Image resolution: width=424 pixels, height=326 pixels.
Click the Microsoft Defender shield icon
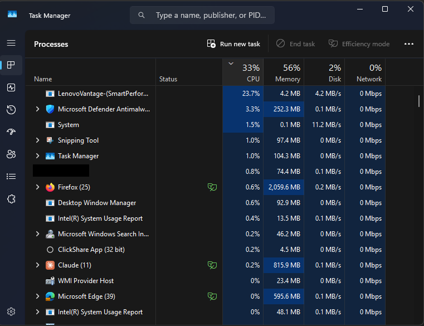point(50,109)
